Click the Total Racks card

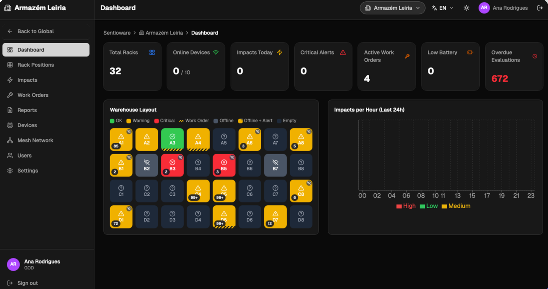tap(132, 66)
